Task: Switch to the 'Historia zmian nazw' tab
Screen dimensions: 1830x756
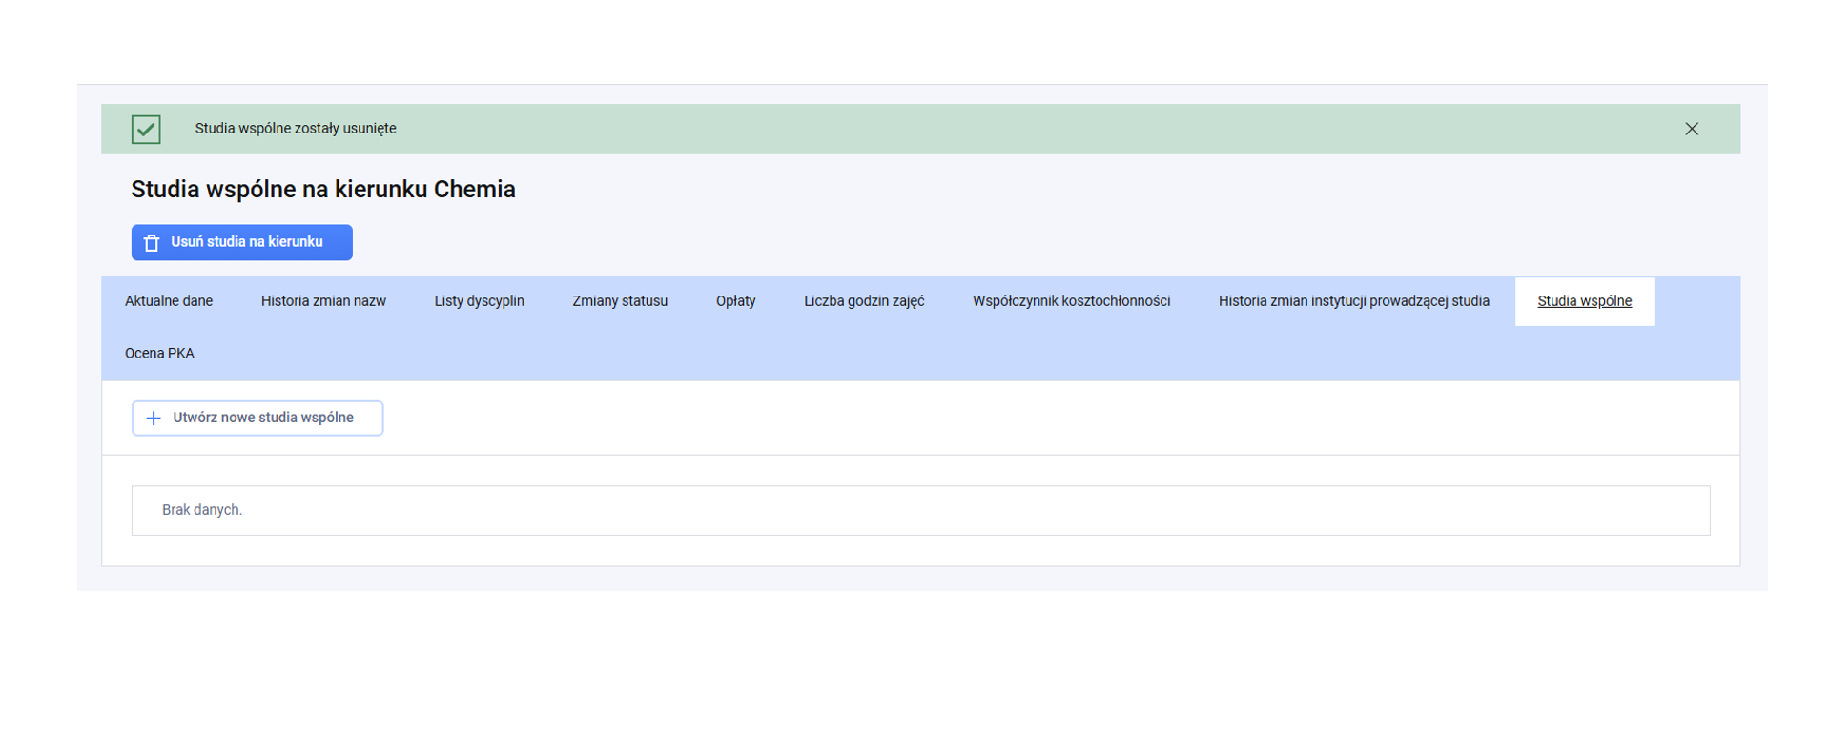Action: click(x=323, y=301)
